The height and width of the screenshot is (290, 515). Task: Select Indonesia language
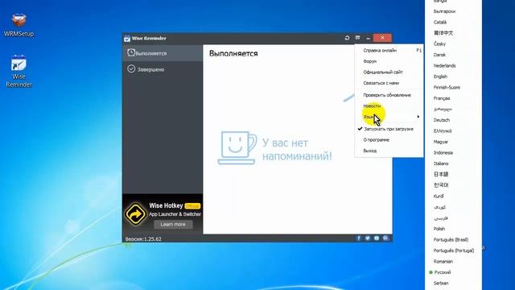443,152
